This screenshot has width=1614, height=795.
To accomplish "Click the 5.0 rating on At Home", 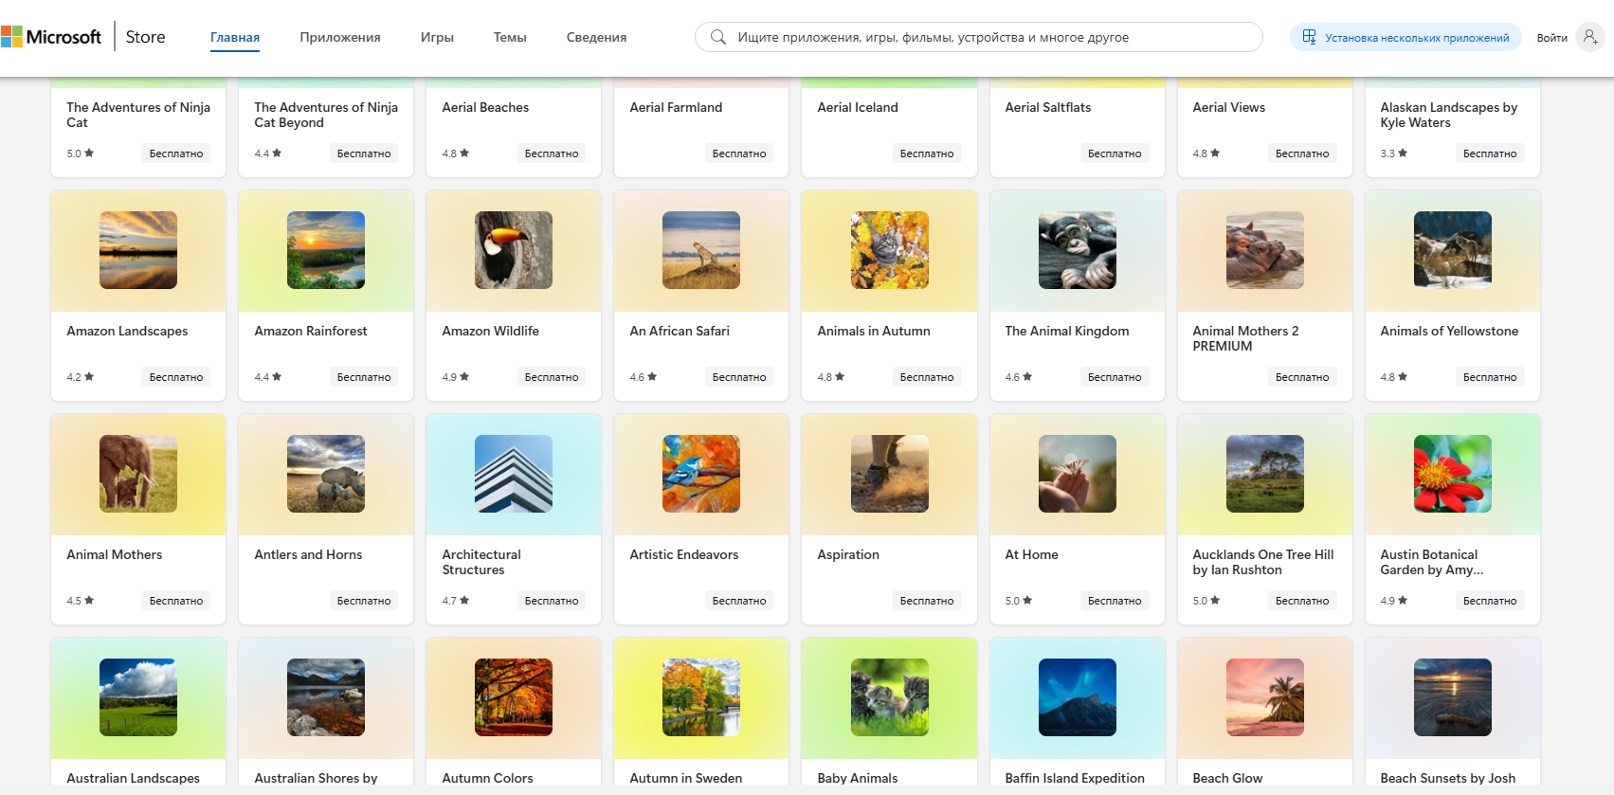I will (x=1019, y=601).
